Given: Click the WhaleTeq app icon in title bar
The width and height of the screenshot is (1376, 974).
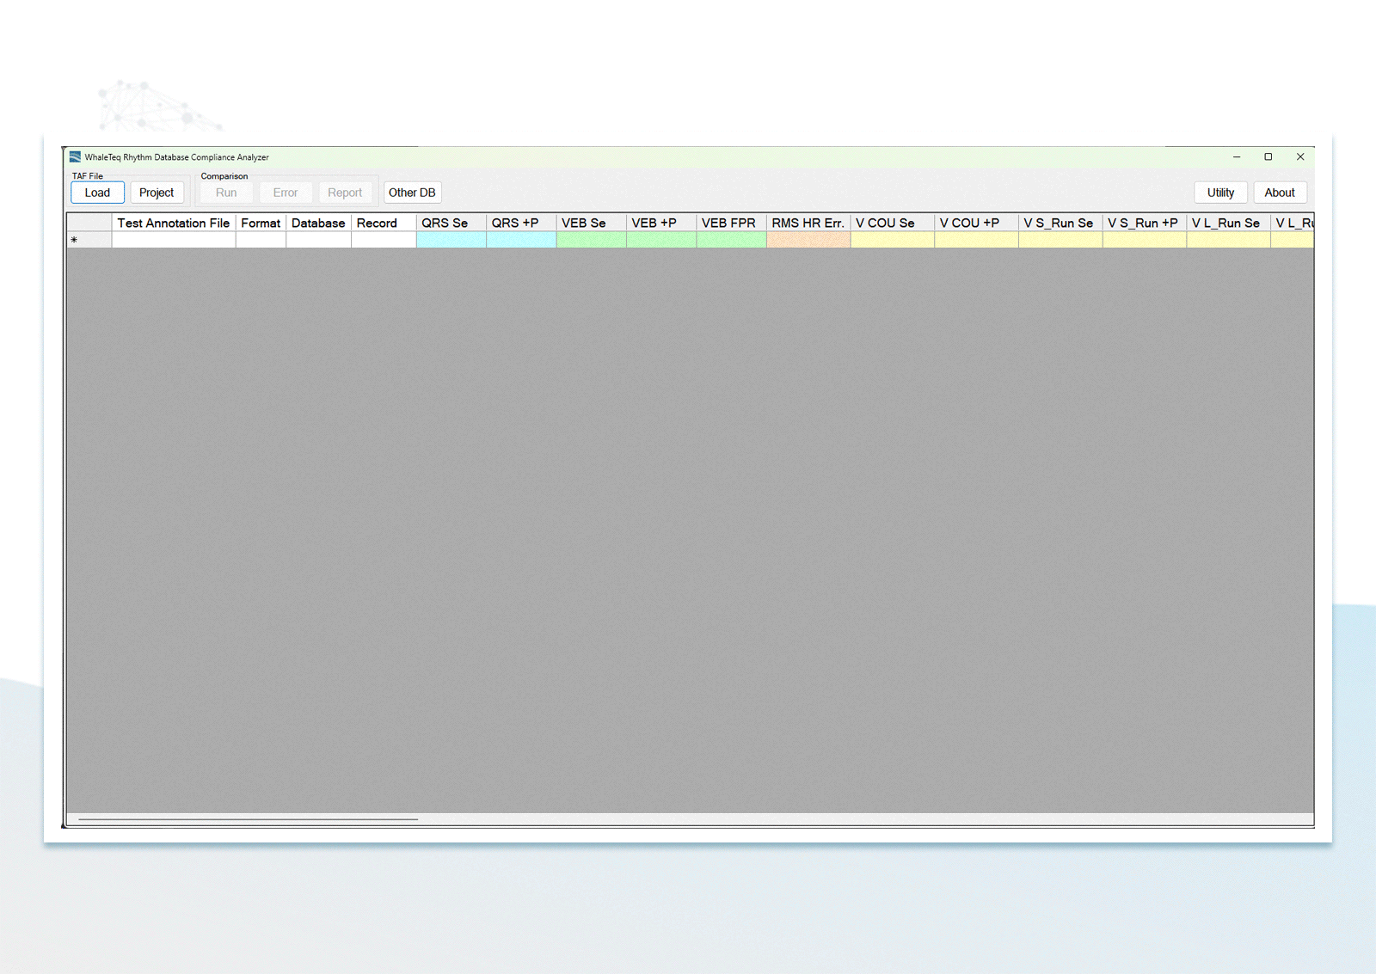Looking at the screenshot, I should 75,157.
